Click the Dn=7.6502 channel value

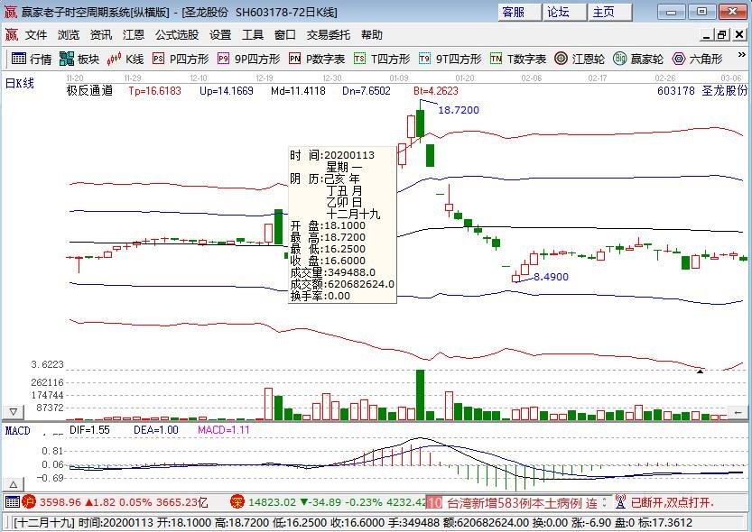pyautogui.click(x=367, y=91)
